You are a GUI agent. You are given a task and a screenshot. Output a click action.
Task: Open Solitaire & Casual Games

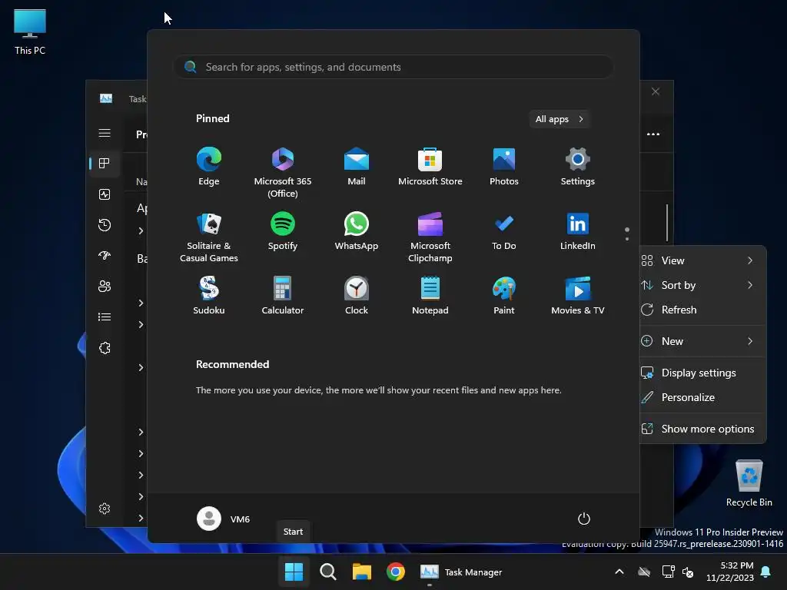[x=209, y=237]
